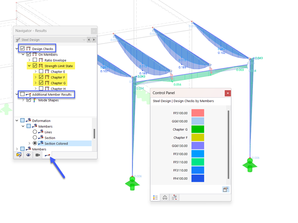Select Section radio button
Screen dimensions: 298x223
click(35, 137)
